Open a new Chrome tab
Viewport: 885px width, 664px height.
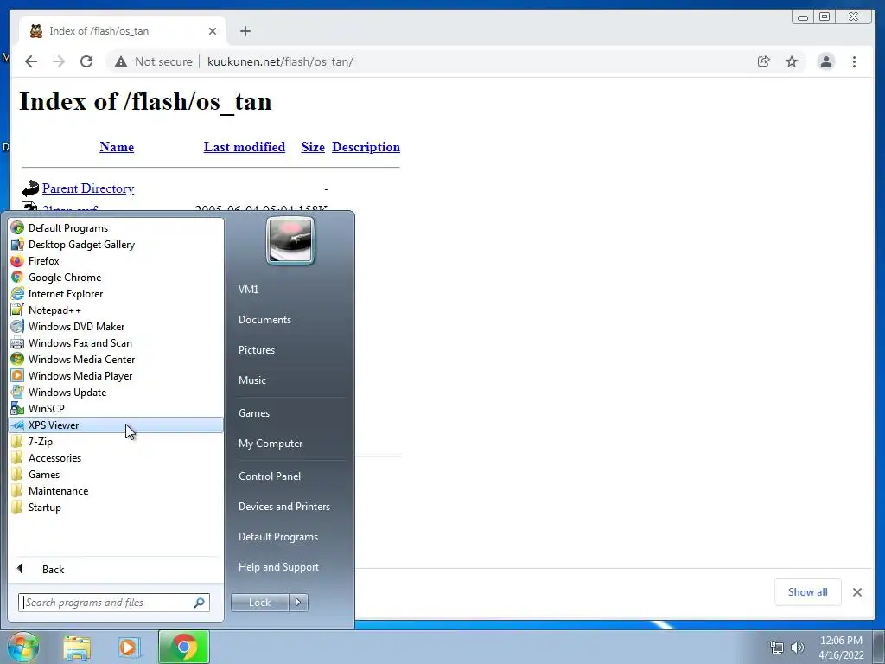245,31
